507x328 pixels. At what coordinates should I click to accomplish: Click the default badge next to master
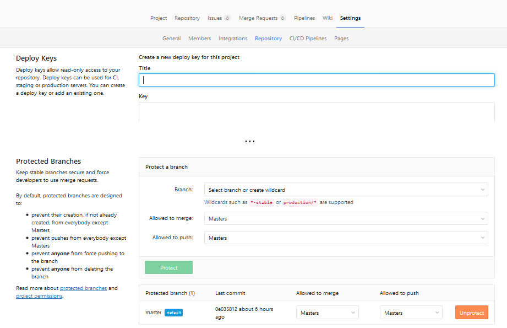pos(173,313)
